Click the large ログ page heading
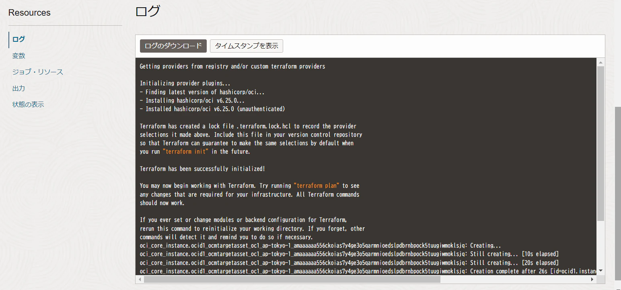The height and width of the screenshot is (290, 621). coord(148,11)
